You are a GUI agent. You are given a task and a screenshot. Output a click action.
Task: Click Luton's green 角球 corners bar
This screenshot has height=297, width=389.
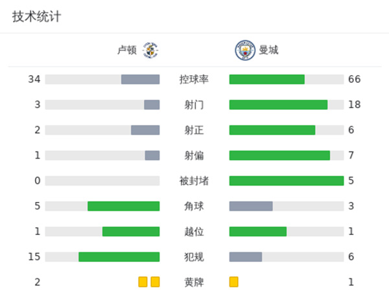(x=123, y=206)
